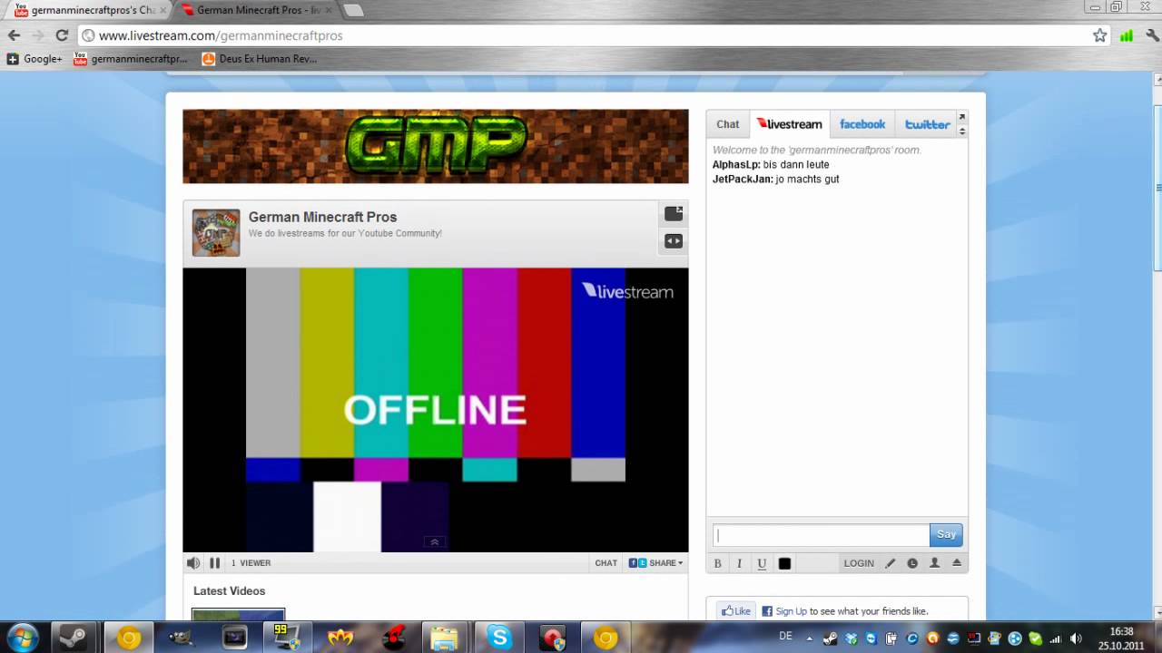1162x653 pixels.
Task: Click the volume speaker tray icon
Action: tap(1076, 638)
